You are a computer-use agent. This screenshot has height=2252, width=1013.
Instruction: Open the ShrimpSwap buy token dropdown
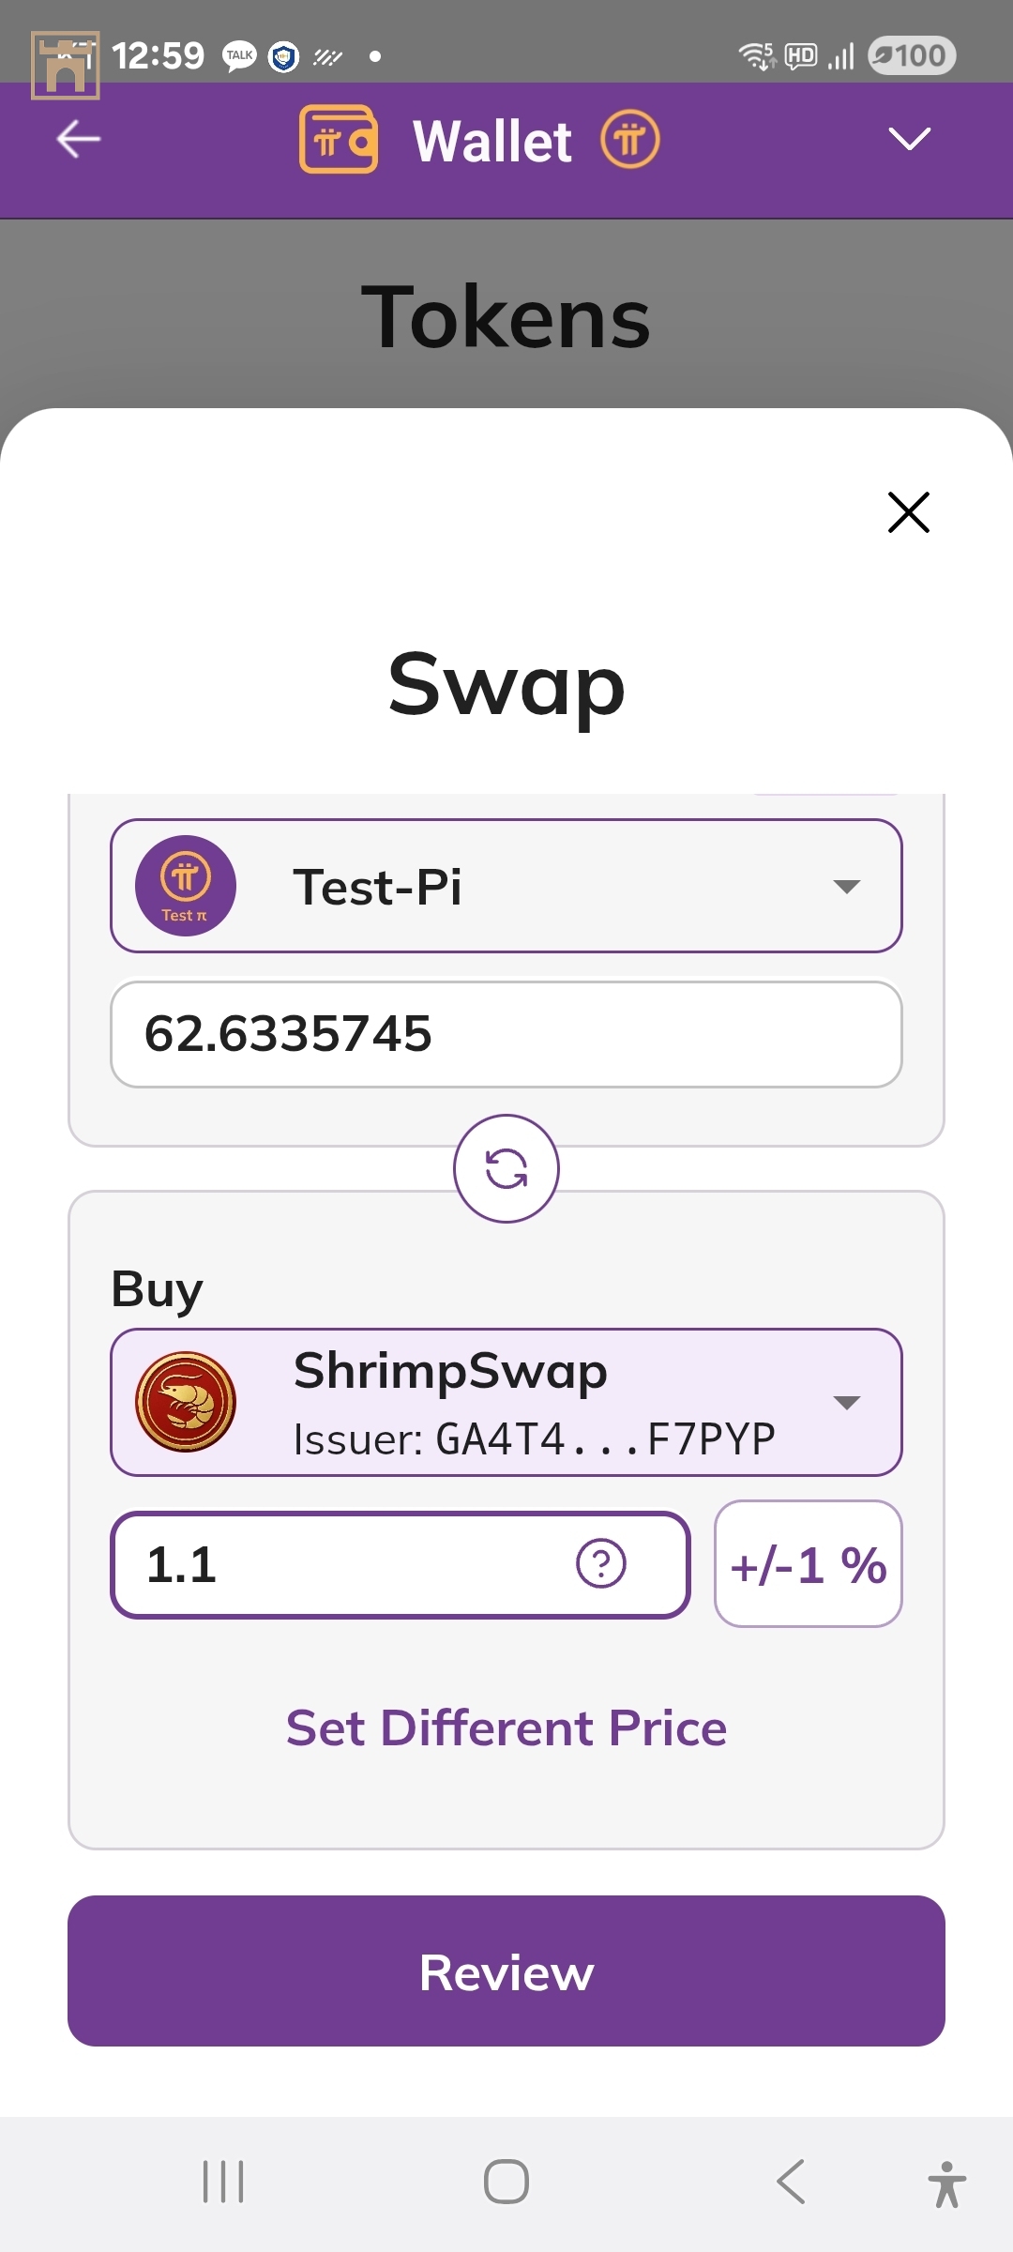click(x=846, y=1403)
